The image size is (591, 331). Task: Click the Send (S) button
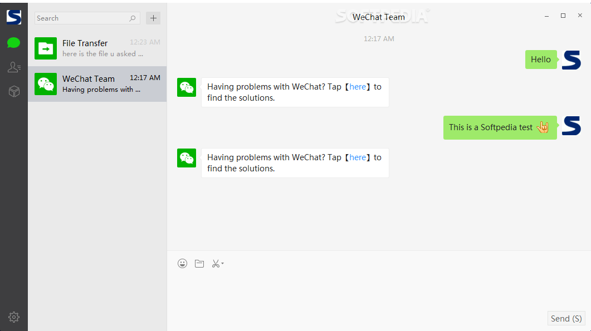coord(566,319)
